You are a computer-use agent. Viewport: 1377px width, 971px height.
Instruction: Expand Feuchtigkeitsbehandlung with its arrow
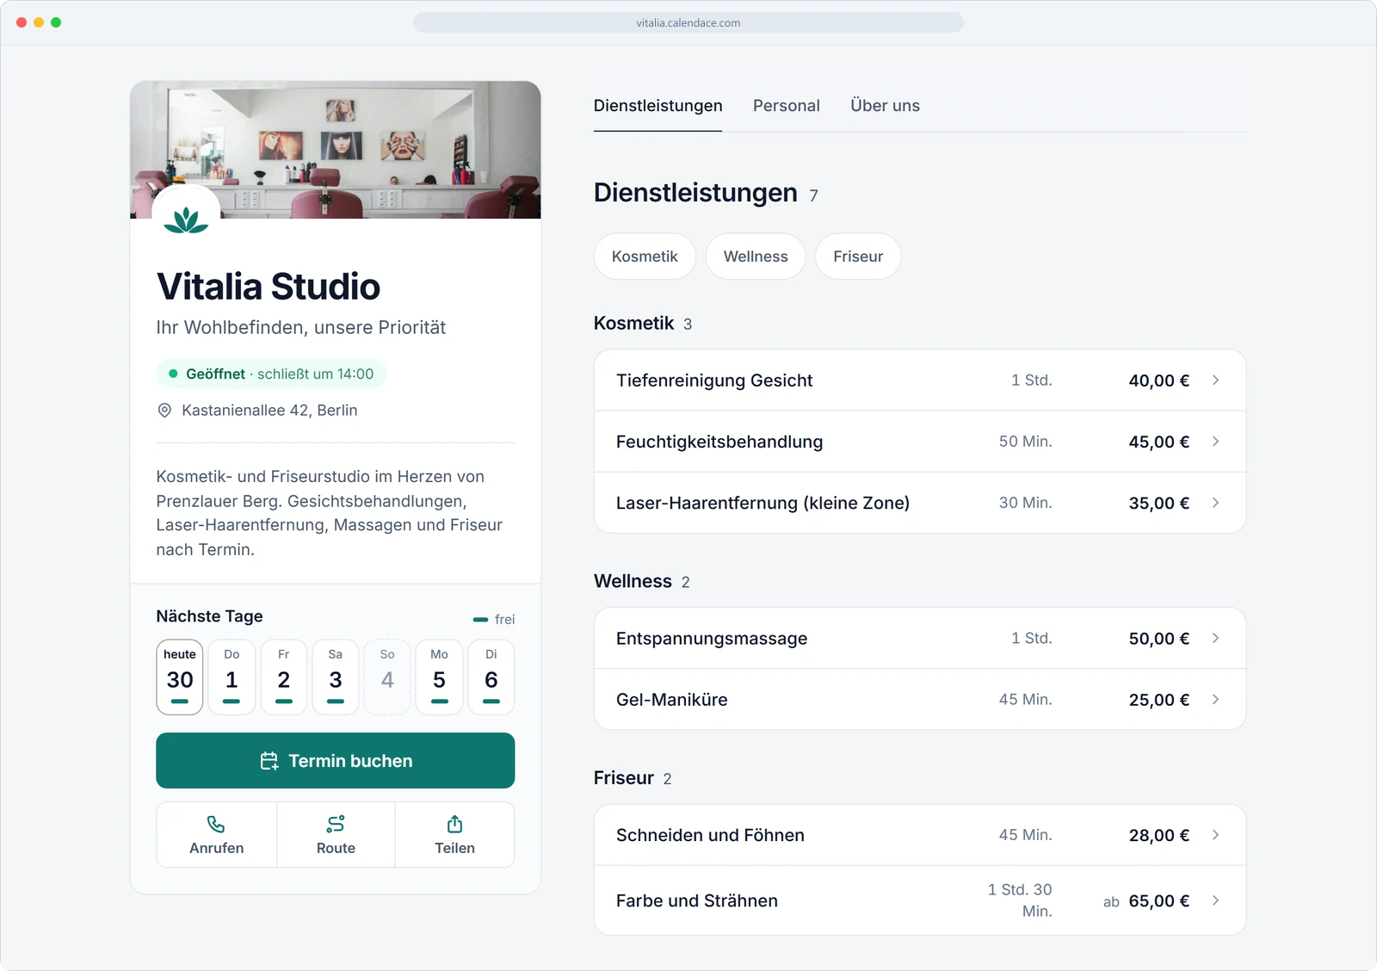tap(1215, 442)
